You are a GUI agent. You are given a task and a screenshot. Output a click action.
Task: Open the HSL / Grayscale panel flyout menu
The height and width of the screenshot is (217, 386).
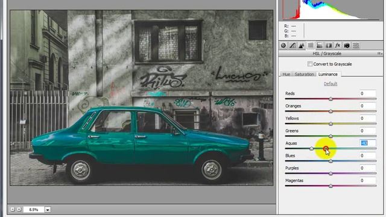(x=380, y=54)
